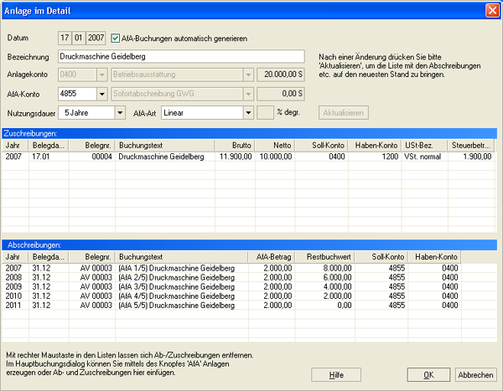Open the AfA-Art Linear dropdown
This screenshot has width=503, height=391.
(x=248, y=113)
